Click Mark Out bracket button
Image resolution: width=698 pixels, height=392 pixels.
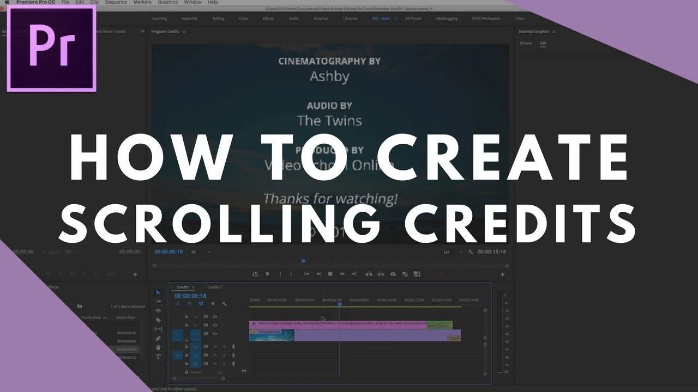291,274
